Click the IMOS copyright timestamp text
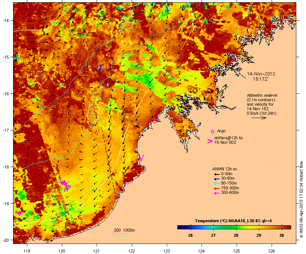Screen dimensions: 306x254 pyautogui.click(x=301, y=199)
